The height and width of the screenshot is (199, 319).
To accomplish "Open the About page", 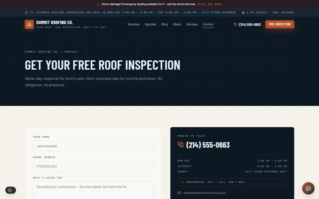I will pyautogui.click(x=177, y=24).
